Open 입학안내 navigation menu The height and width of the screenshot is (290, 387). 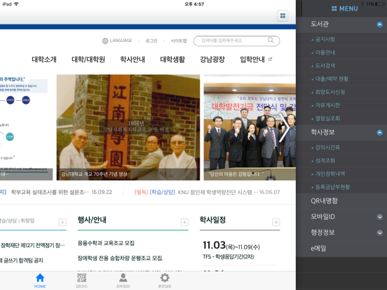(x=252, y=60)
